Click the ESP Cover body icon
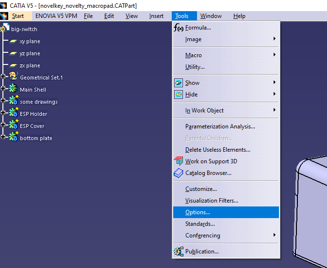Screen dimensions: 327x268 click(14, 125)
